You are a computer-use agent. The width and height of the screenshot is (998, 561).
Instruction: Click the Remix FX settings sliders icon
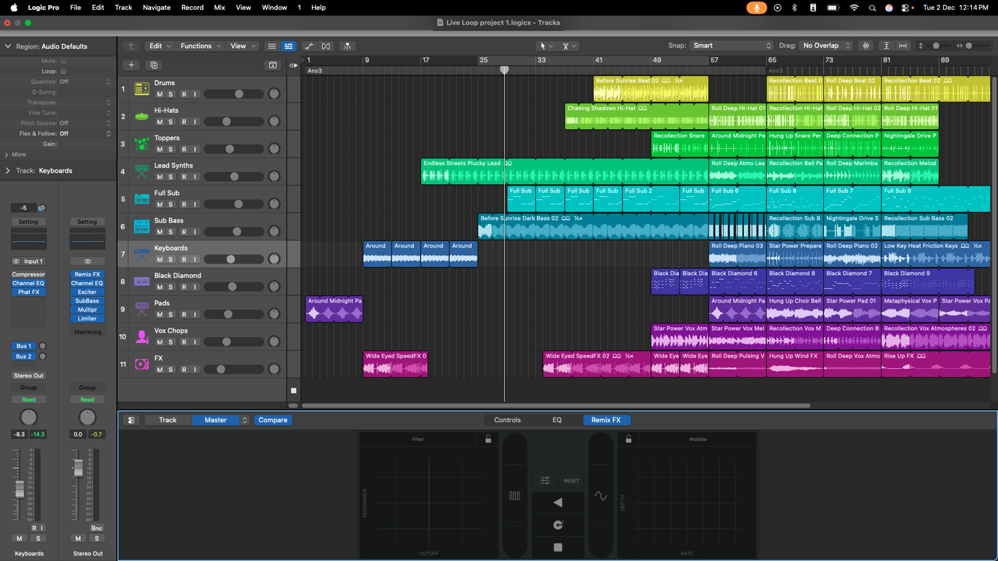click(x=545, y=480)
